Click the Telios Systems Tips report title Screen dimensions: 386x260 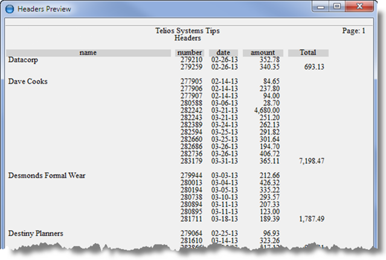[188, 30]
